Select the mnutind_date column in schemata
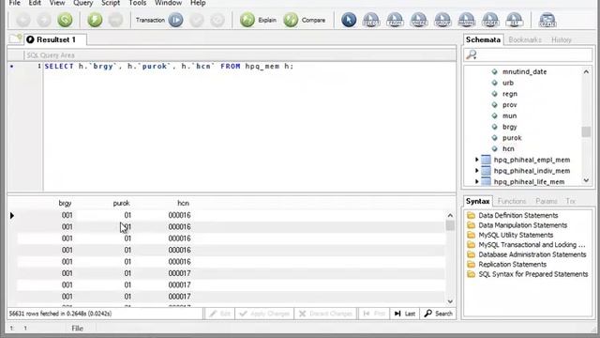The width and height of the screenshot is (600, 338). click(x=524, y=71)
